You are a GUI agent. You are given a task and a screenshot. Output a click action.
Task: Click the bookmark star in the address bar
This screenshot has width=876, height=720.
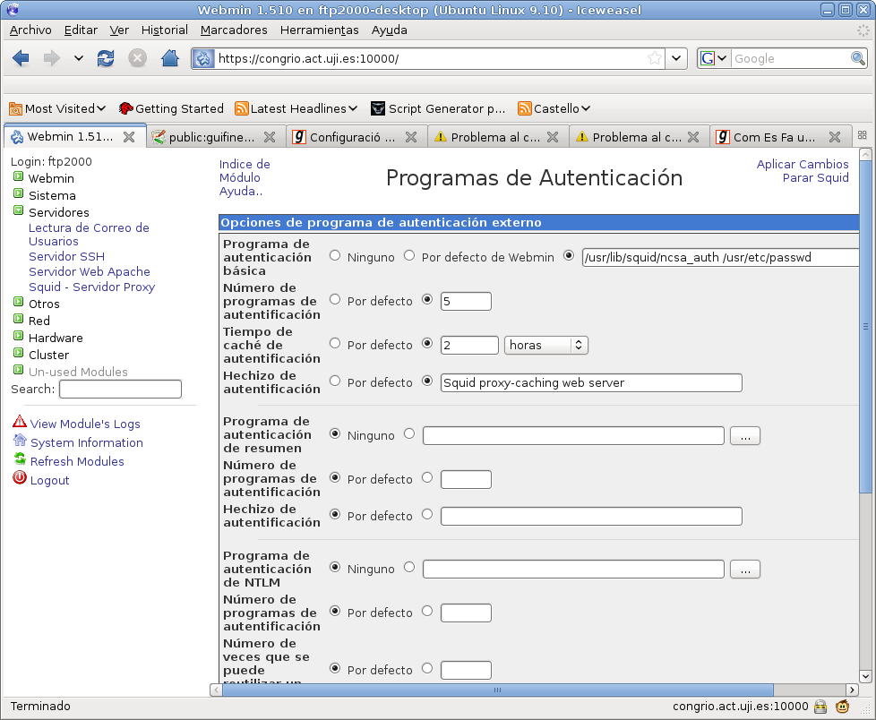(655, 58)
